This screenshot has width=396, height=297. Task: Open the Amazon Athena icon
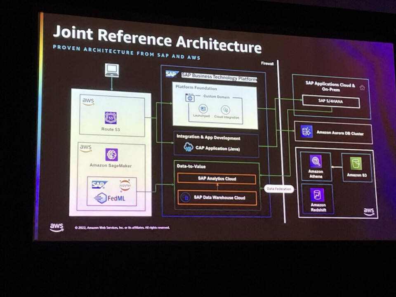click(316, 161)
